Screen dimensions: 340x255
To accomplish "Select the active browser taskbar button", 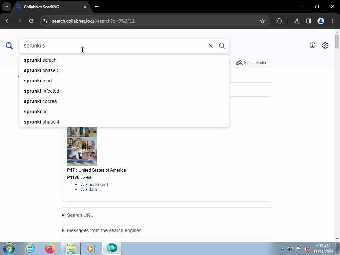I will pos(112,248).
